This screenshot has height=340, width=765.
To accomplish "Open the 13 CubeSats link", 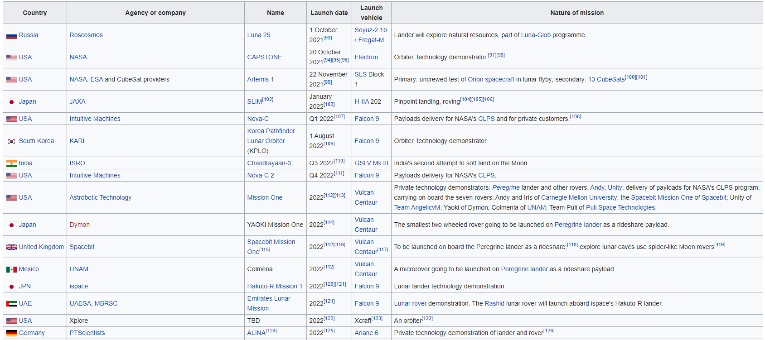I will click(x=606, y=79).
